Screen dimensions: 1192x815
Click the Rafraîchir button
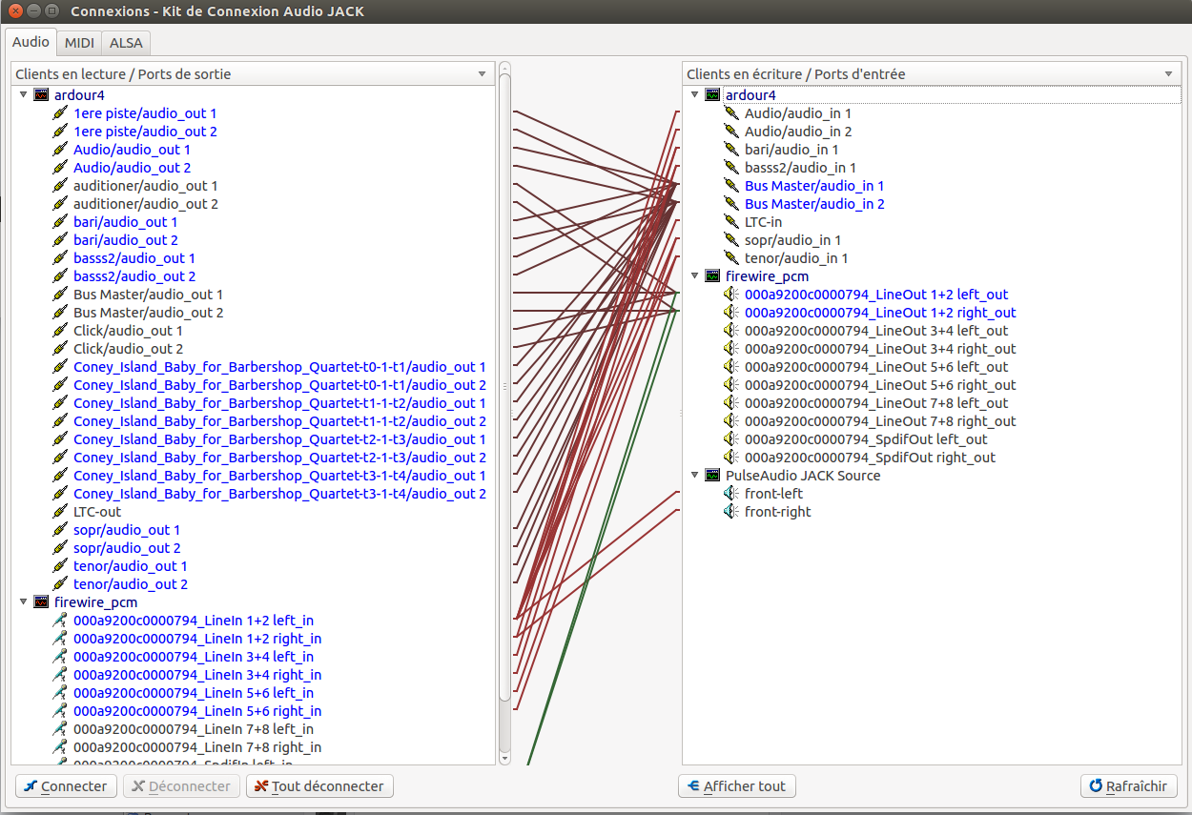coord(1128,786)
